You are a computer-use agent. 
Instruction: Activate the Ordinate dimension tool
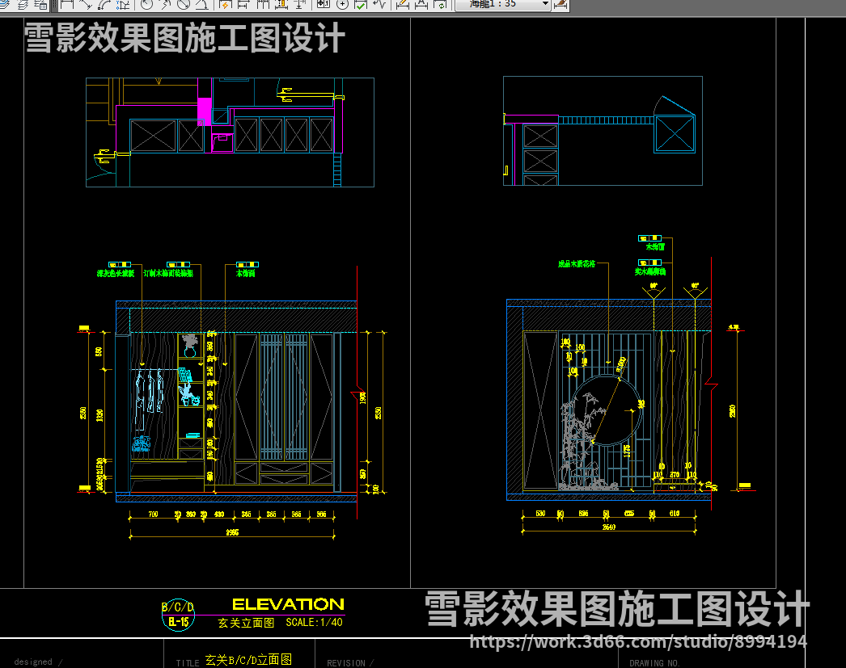pyautogui.click(x=123, y=4)
